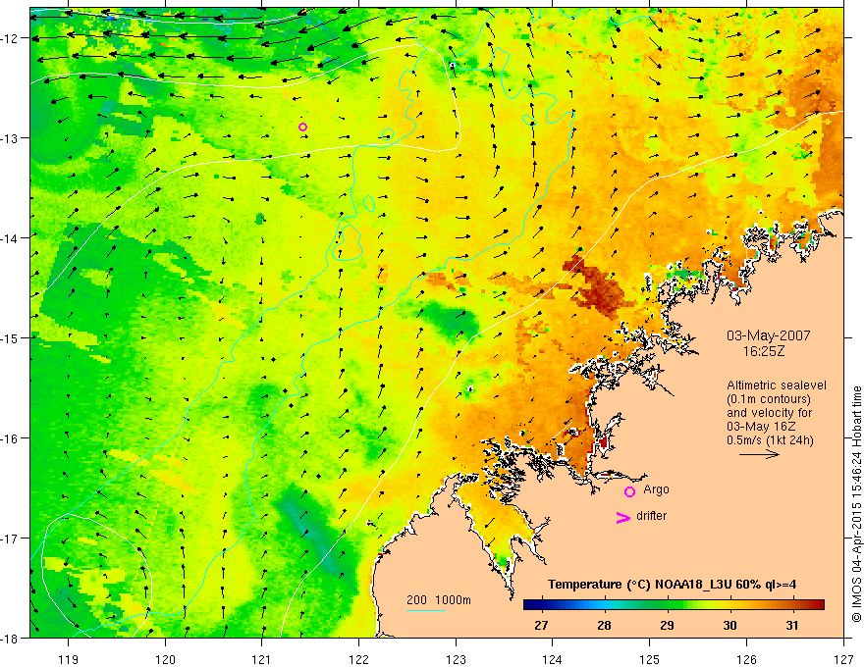
Task: Click the IMOS copyright timestamp text
Action: point(856,503)
